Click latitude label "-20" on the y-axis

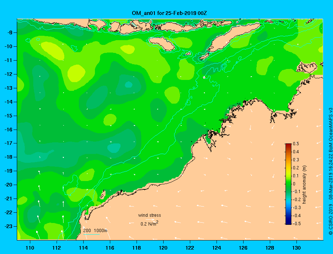[8, 185]
